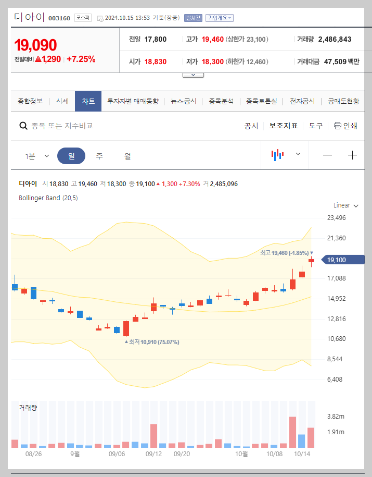This screenshot has width=372, height=477.
Task: Enable 실시간 real-time updates
Action: click(x=193, y=18)
